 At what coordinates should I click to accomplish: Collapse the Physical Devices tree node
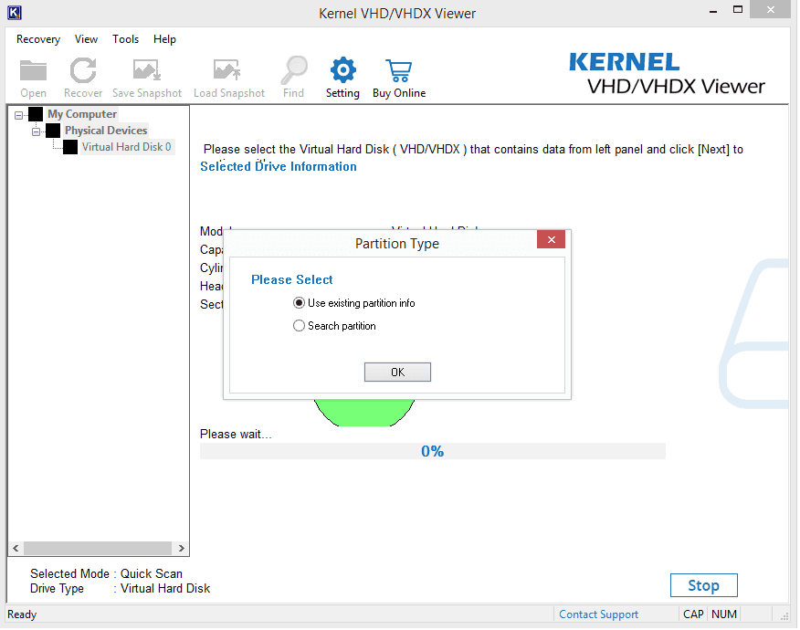point(37,131)
